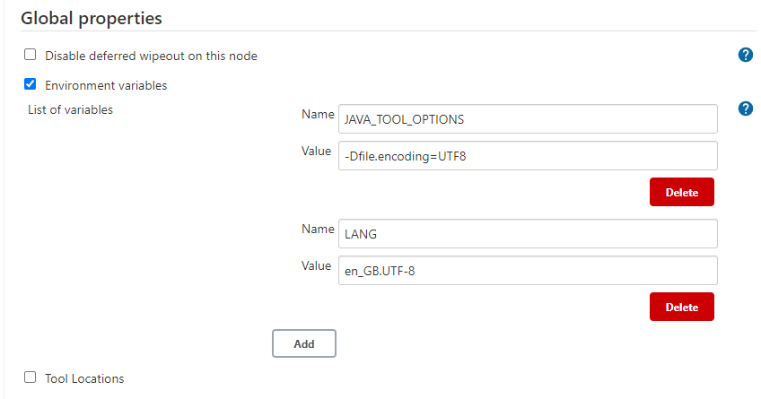Delete the LANG environment variable

(x=681, y=307)
